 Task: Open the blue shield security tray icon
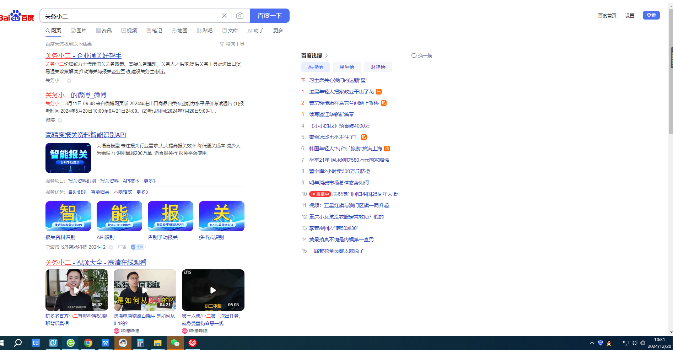(x=601, y=343)
